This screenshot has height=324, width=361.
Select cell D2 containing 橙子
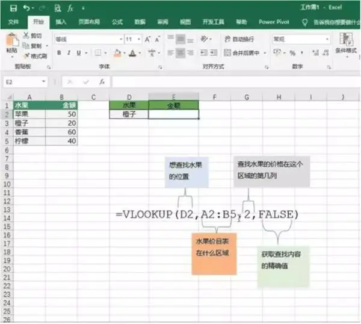point(129,114)
